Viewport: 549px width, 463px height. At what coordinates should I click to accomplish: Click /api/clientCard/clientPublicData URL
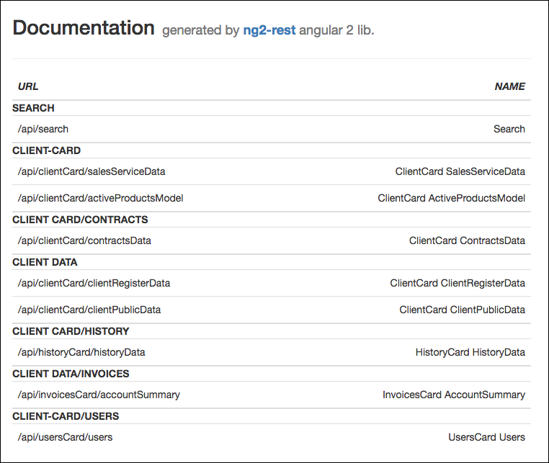pyautogui.click(x=89, y=310)
